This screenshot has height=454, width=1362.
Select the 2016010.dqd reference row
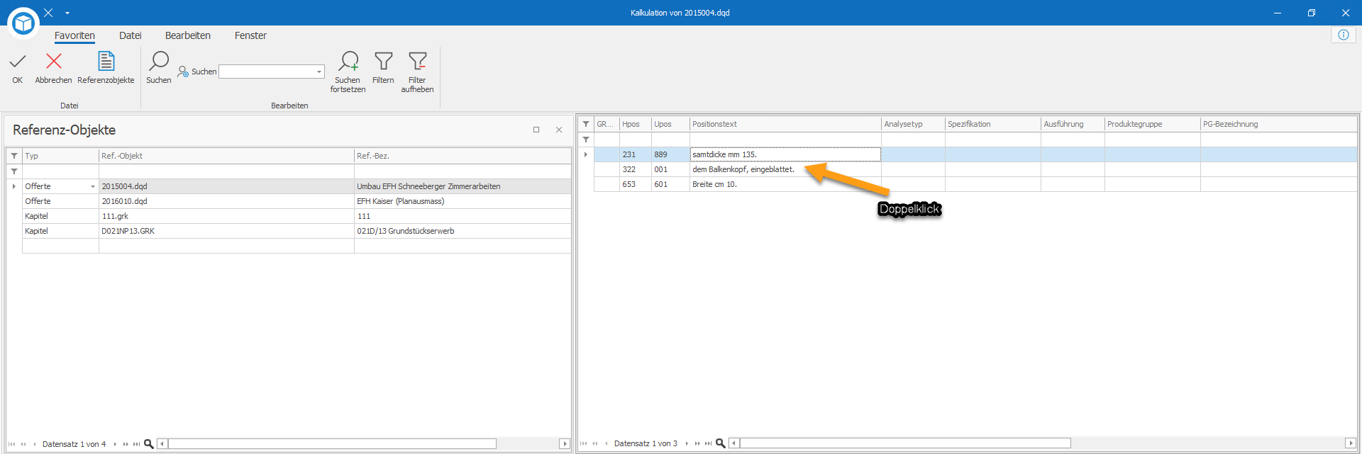tap(297, 201)
